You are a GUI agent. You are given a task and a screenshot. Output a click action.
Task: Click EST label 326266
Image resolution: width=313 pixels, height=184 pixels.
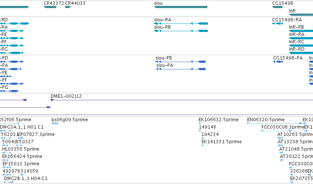coord(299,171)
